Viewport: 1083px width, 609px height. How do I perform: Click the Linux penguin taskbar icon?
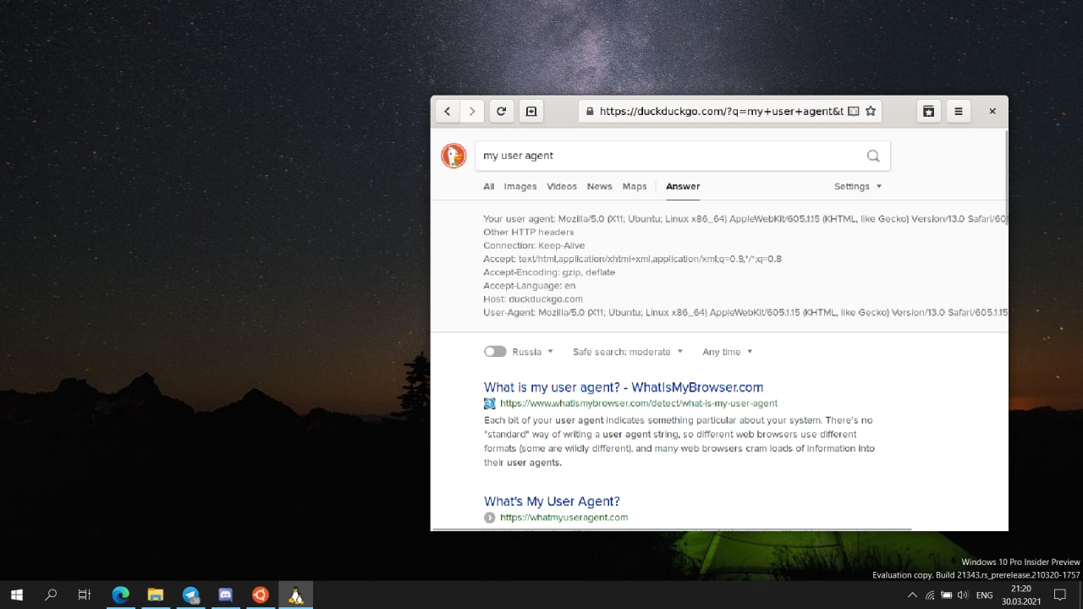click(295, 595)
